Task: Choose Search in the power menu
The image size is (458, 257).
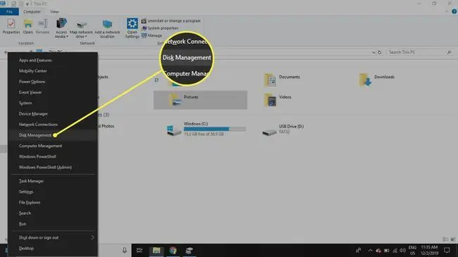Action: click(25, 213)
